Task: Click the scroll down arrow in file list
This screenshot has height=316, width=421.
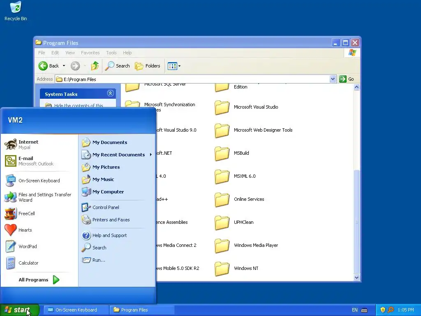Action: coord(356,278)
